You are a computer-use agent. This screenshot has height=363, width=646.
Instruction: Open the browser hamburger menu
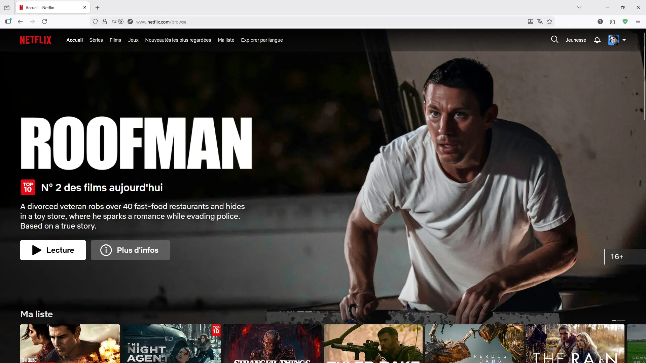pyautogui.click(x=638, y=22)
